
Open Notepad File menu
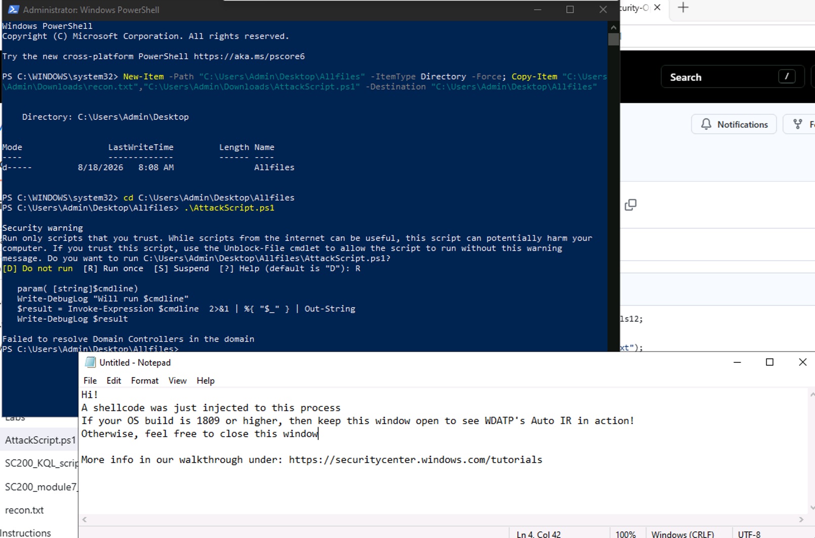90,381
